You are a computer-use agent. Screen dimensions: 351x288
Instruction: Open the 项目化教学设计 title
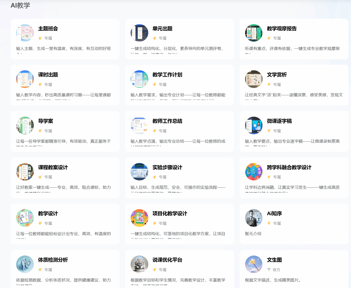pos(170,214)
